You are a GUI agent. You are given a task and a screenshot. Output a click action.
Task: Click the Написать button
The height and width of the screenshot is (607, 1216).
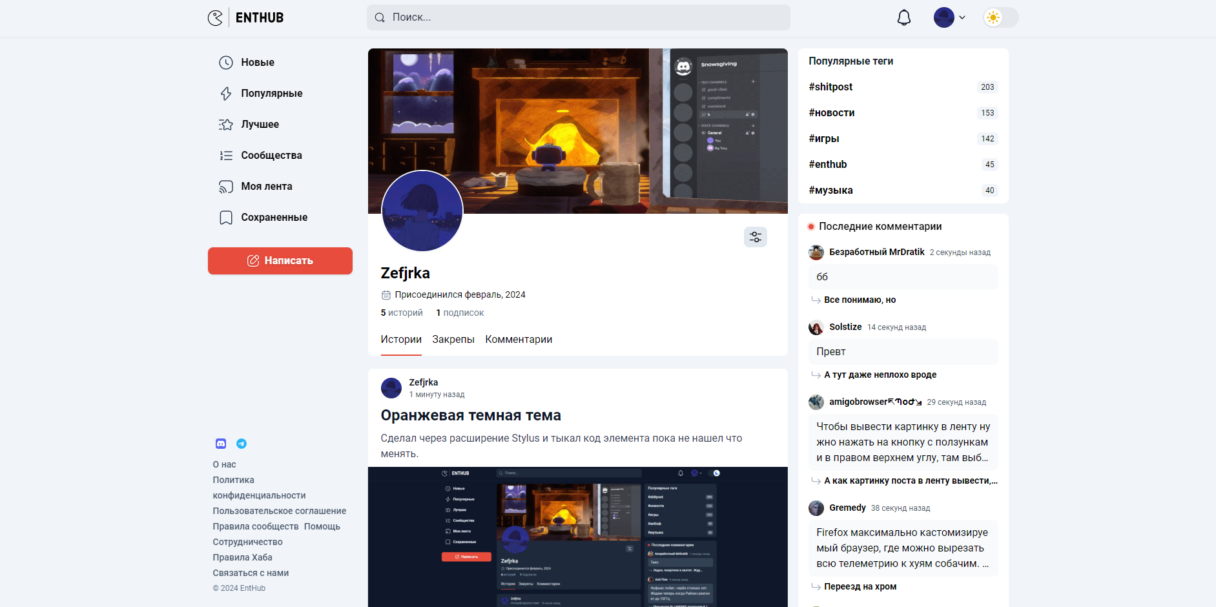280,261
